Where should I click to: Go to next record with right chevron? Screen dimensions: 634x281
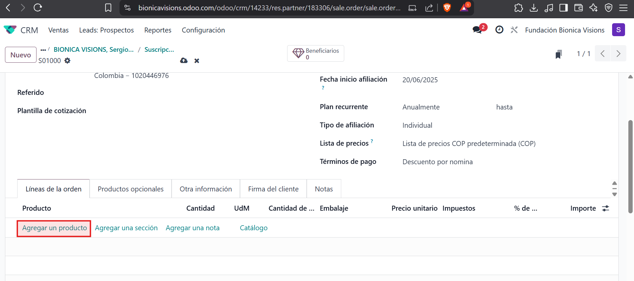click(618, 54)
